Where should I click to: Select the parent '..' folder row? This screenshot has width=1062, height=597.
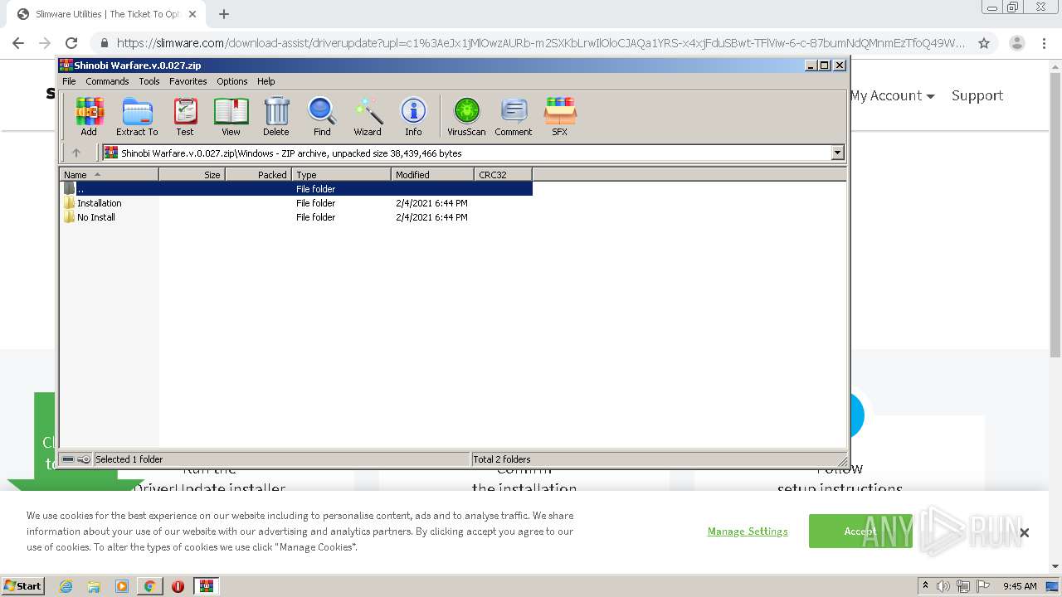coord(295,189)
